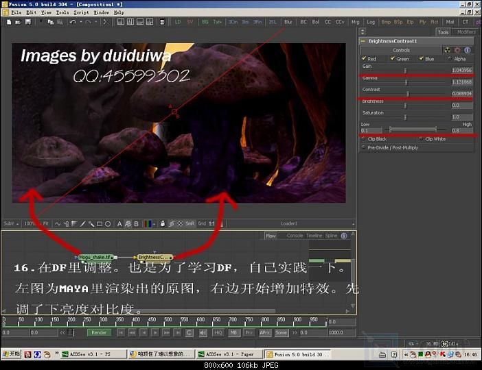Screen dimensions: 482x370
Task: Click the Gain slider handle
Action: 406,71
